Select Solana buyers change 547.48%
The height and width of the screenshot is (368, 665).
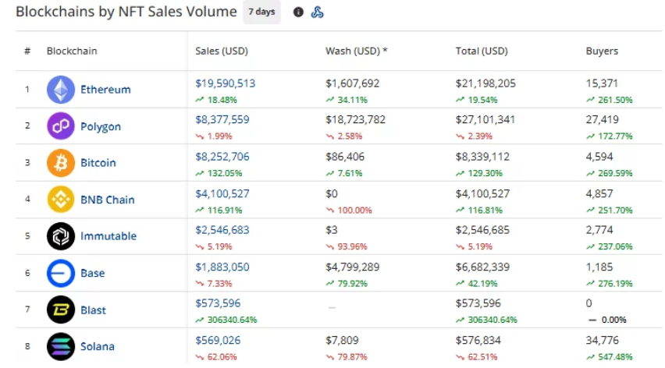pos(615,357)
